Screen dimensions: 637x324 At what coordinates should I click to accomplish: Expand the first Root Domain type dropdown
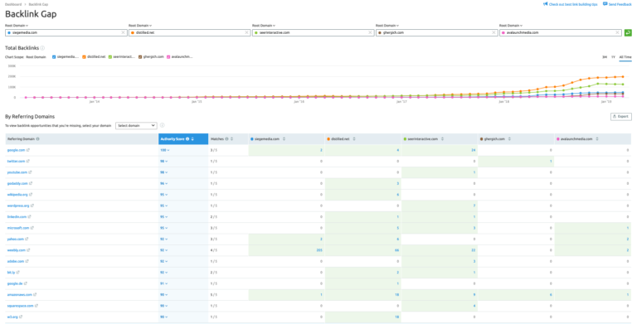[17, 26]
